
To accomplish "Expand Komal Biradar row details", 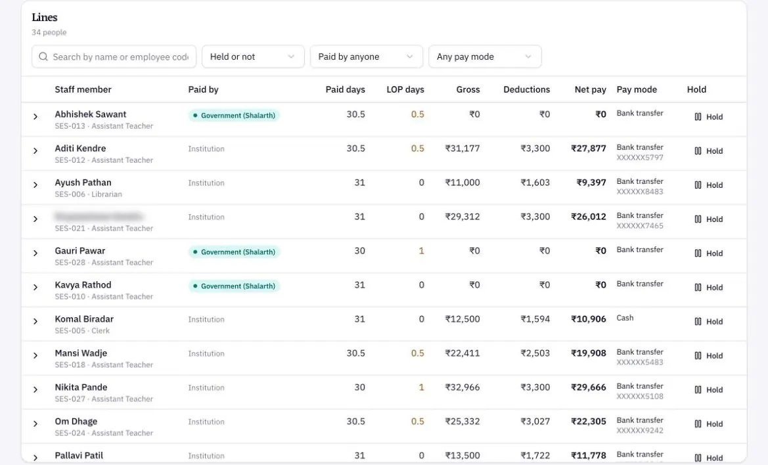I will 35,322.
